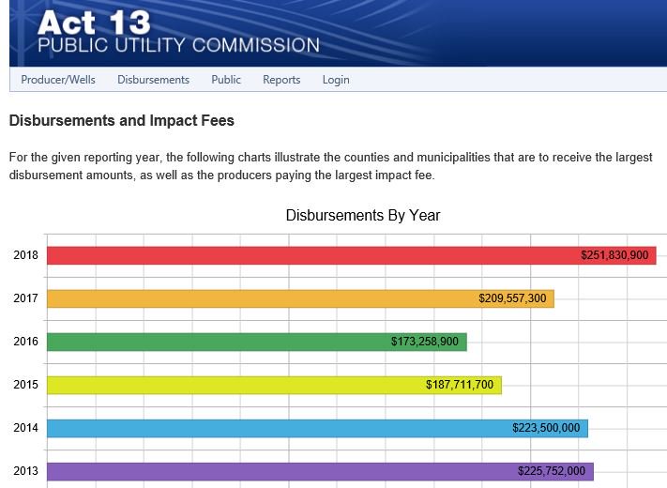Click the 2013 year axis label
667x488 pixels.
26,471
